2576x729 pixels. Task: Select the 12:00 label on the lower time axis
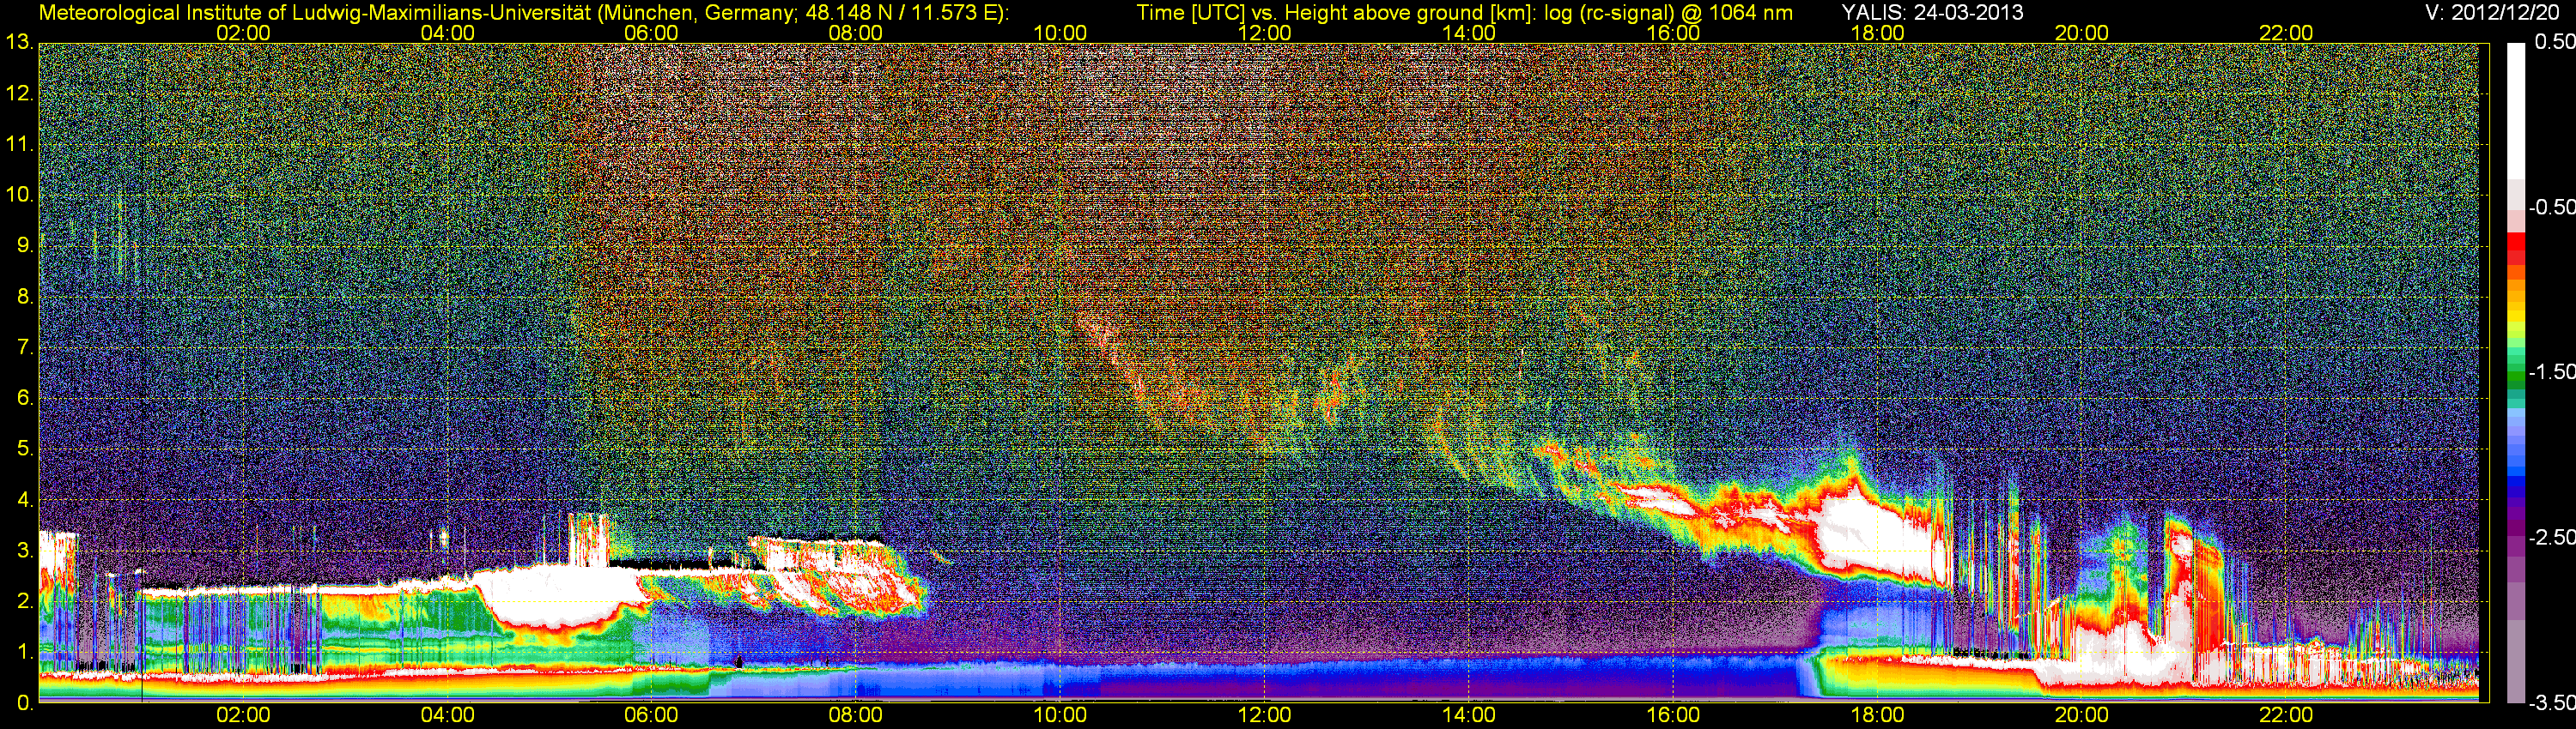1264,715
